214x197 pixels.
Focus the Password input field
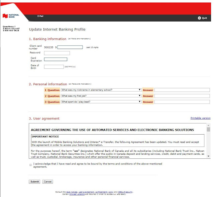point(57,53)
